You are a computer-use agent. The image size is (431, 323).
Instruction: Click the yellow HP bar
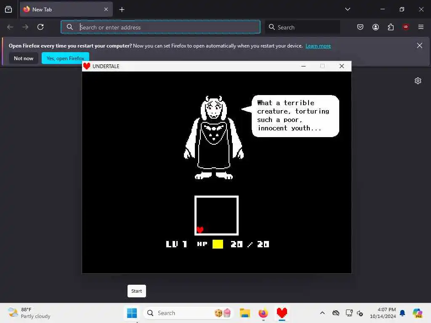[218, 244]
